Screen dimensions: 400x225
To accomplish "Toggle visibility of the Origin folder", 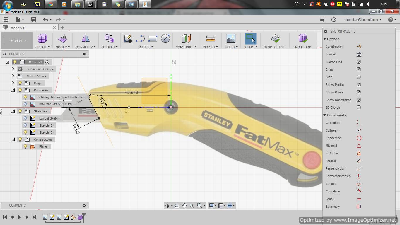I will pyautogui.click(x=20, y=83).
